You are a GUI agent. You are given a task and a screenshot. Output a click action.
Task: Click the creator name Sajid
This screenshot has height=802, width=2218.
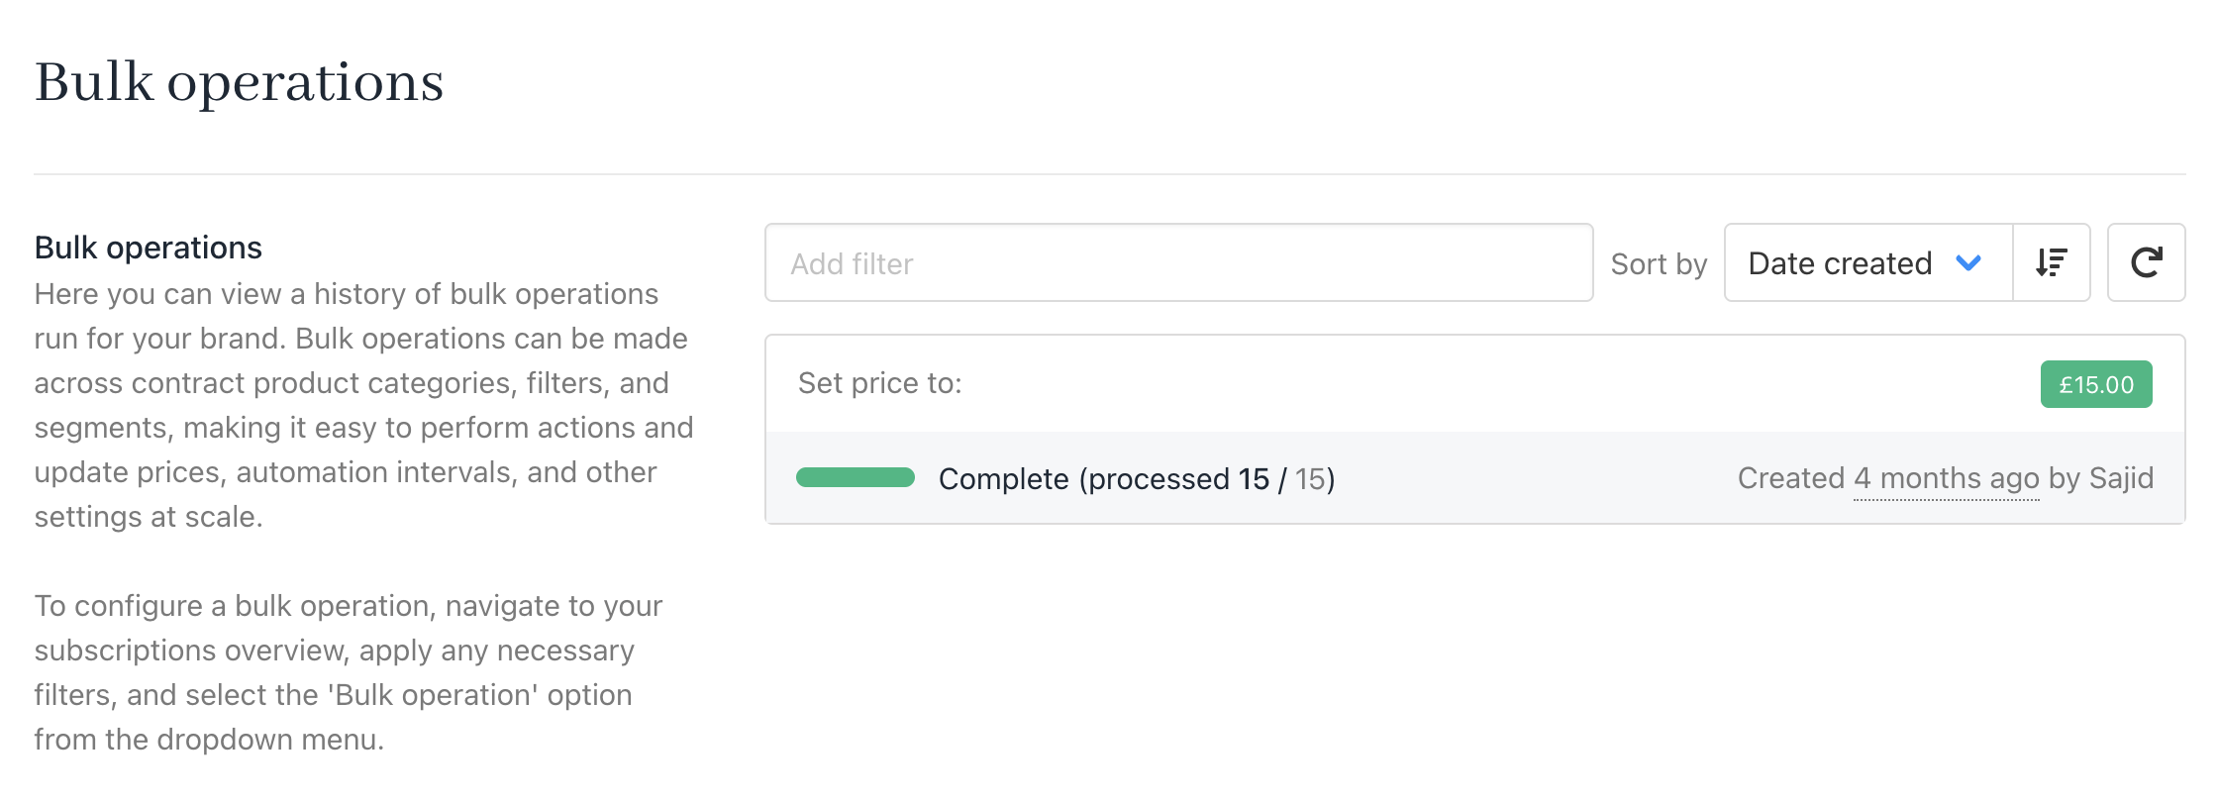[2121, 478]
